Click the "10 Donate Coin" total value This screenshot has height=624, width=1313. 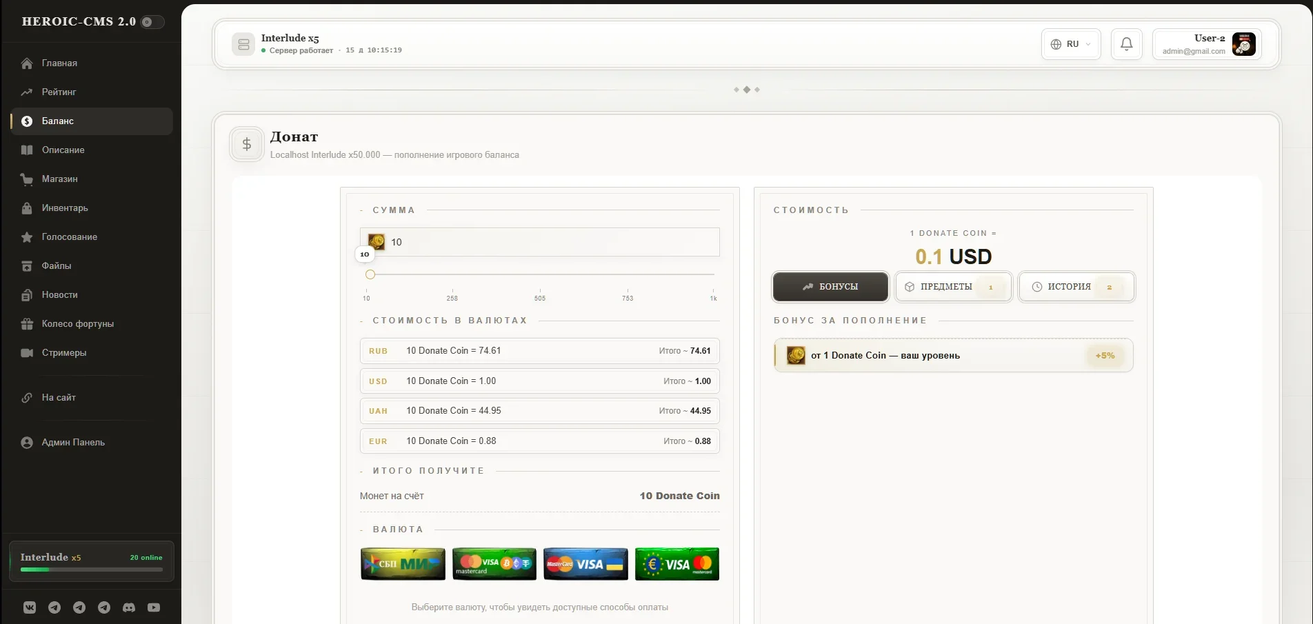pyautogui.click(x=679, y=496)
